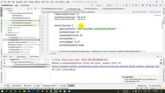The height and width of the screenshot is (93, 165).
Task: Open the Event Log tool window
Action: [142, 86]
